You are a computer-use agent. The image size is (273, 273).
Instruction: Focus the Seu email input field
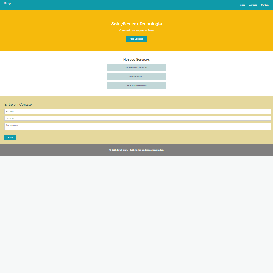coord(138,118)
